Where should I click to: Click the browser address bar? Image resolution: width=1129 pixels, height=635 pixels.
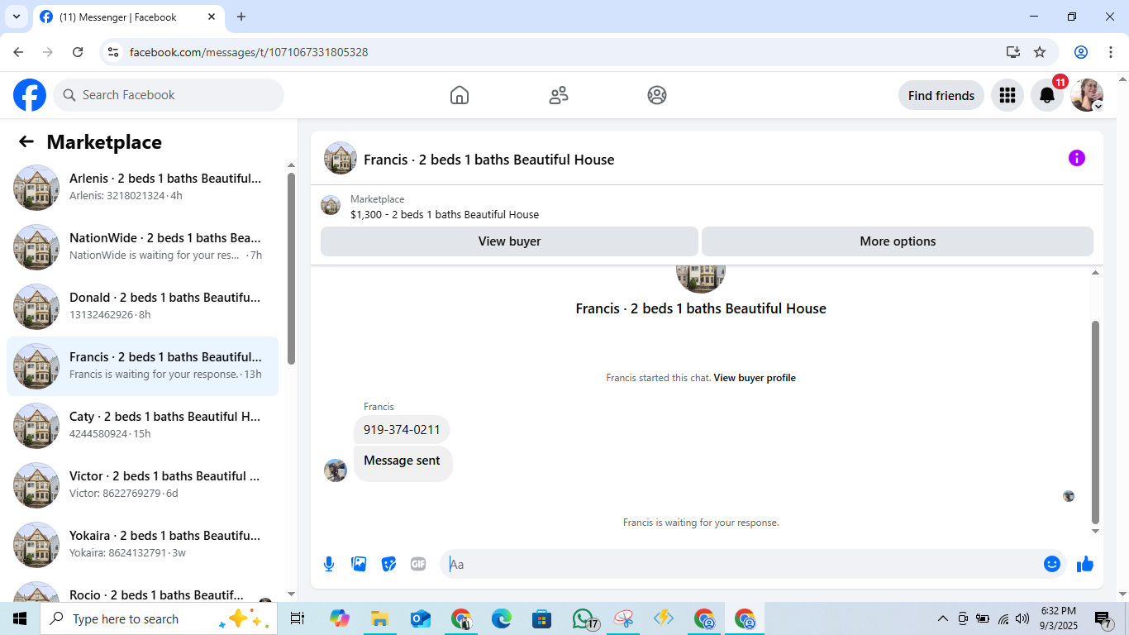click(562, 52)
